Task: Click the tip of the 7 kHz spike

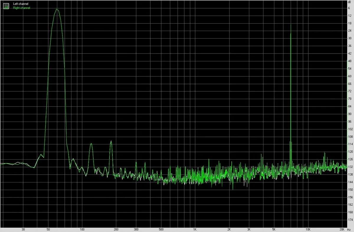Action: pyautogui.click(x=291, y=25)
